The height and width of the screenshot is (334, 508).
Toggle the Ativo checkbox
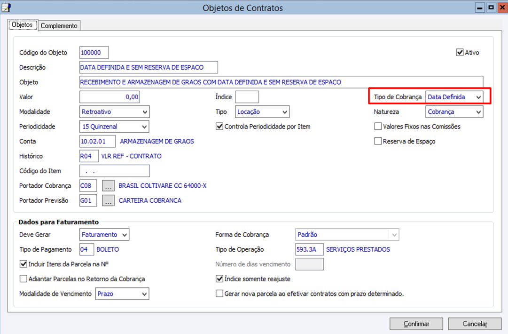coord(460,53)
